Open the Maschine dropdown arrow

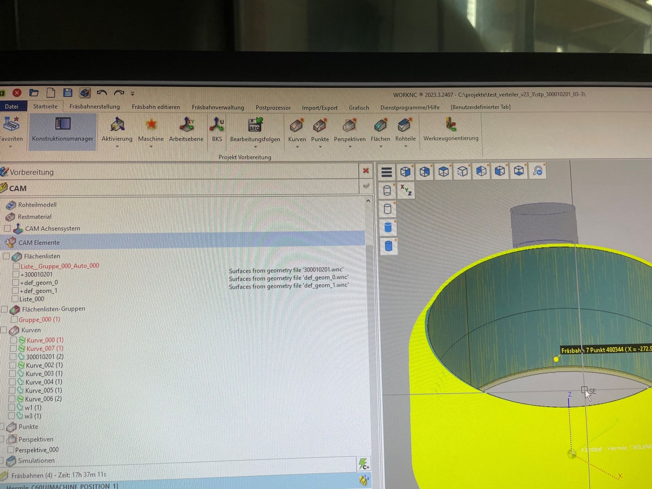coord(151,147)
